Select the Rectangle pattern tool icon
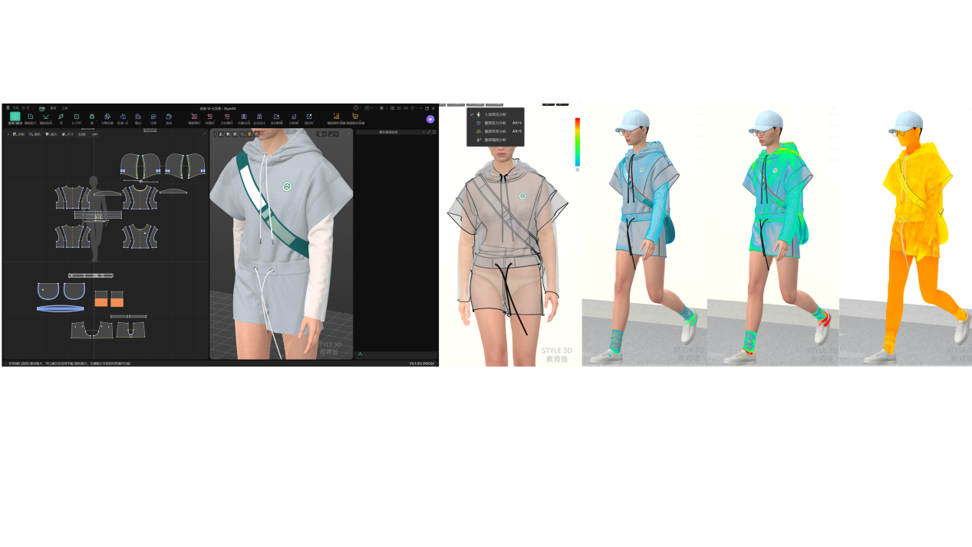Image resolution: width=972 pixels, height=547 pixels. [x=77, y=117]
